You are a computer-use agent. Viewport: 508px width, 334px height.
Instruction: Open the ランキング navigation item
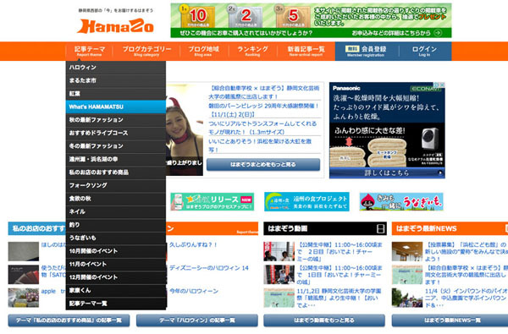[x=252, y=51]
